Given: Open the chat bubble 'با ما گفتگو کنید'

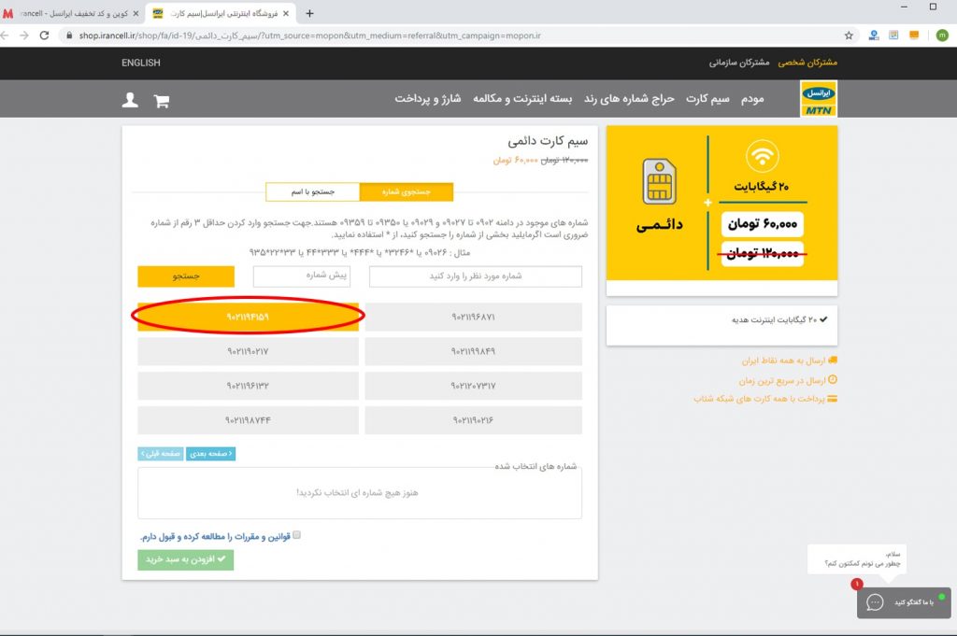Looking at the screenshot, I should (x=904, y=602).
